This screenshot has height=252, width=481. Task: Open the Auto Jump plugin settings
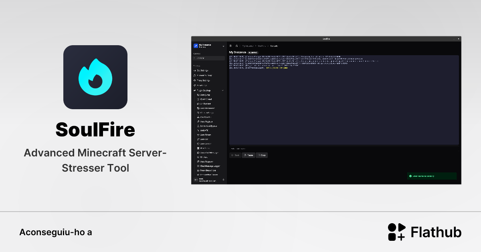206,95
